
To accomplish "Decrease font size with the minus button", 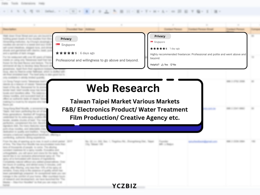I will [x=67, y=11].
